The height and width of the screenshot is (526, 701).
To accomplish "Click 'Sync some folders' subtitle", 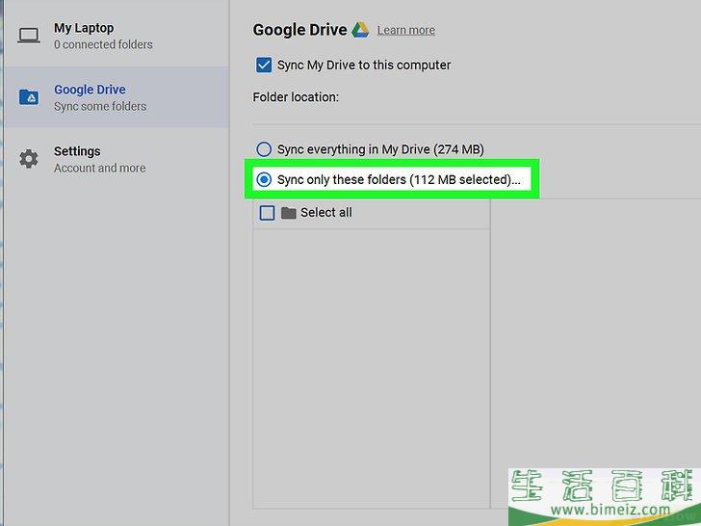I will coord(100,106).
